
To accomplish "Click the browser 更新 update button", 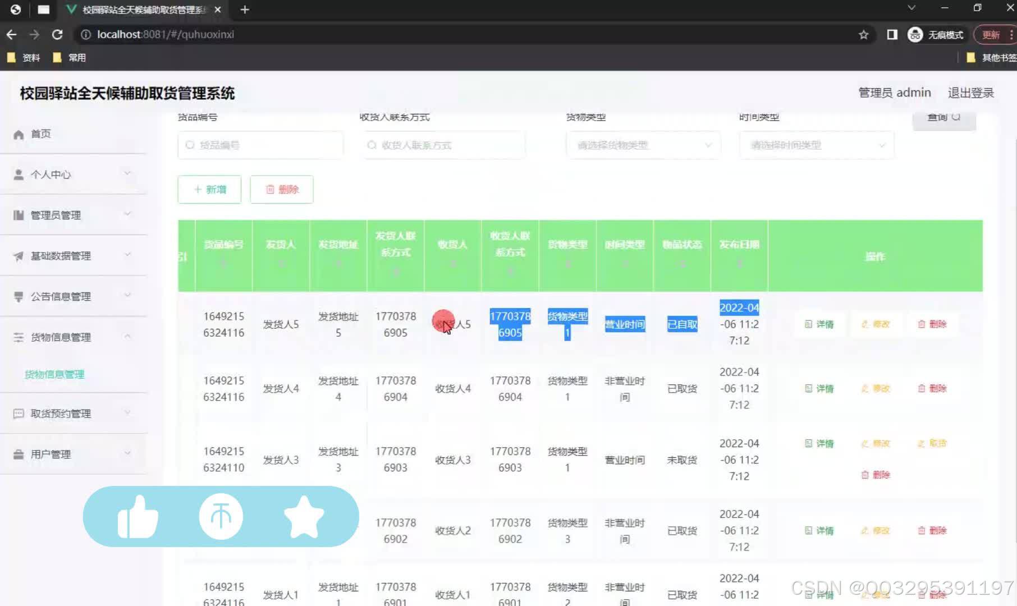I will (x=994, y=35).
